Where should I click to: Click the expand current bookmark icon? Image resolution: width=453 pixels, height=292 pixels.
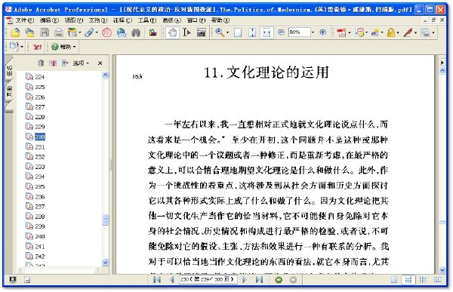65,63
